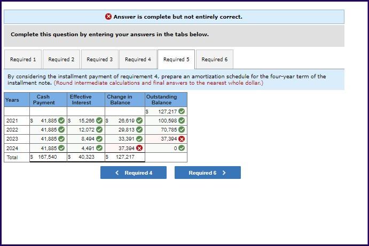Edit the 2023 change in balance 33,391
This screenshot has width=369, height=246.
pos(125,139)
